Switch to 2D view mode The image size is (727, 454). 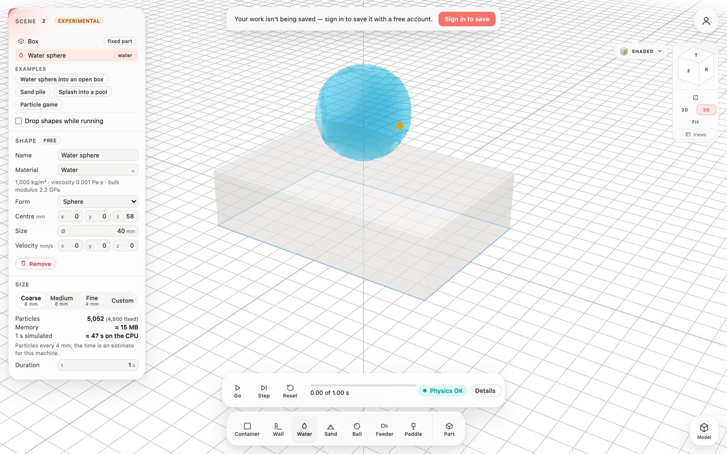pyautogui.click(x=685, y=110)
